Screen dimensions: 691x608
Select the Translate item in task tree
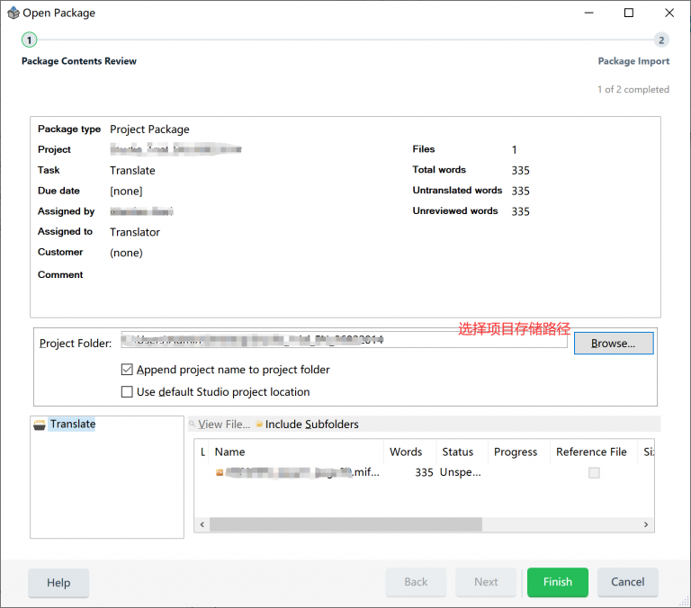(73, 425)
